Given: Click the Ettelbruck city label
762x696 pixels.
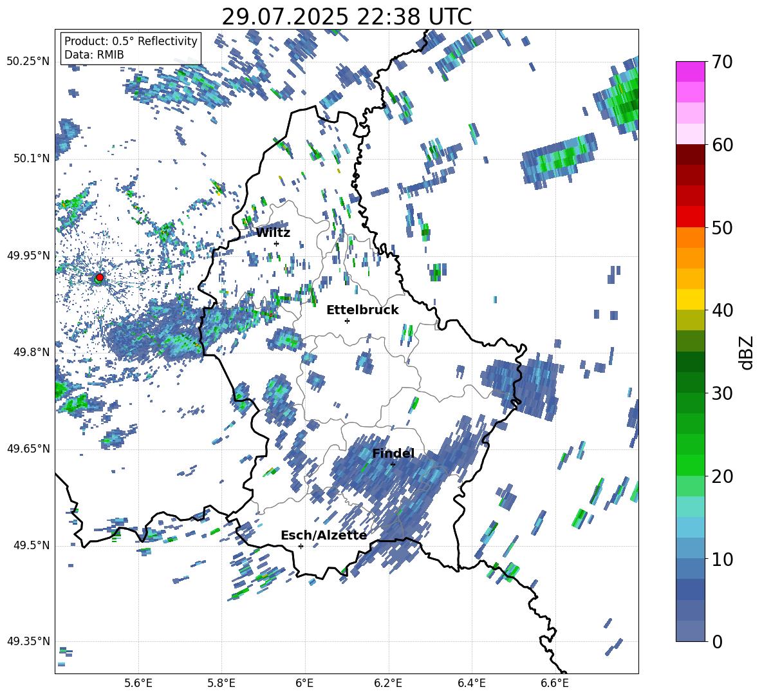Looking at the screenshot, I should pyautogui.click(x=362, y=310).
